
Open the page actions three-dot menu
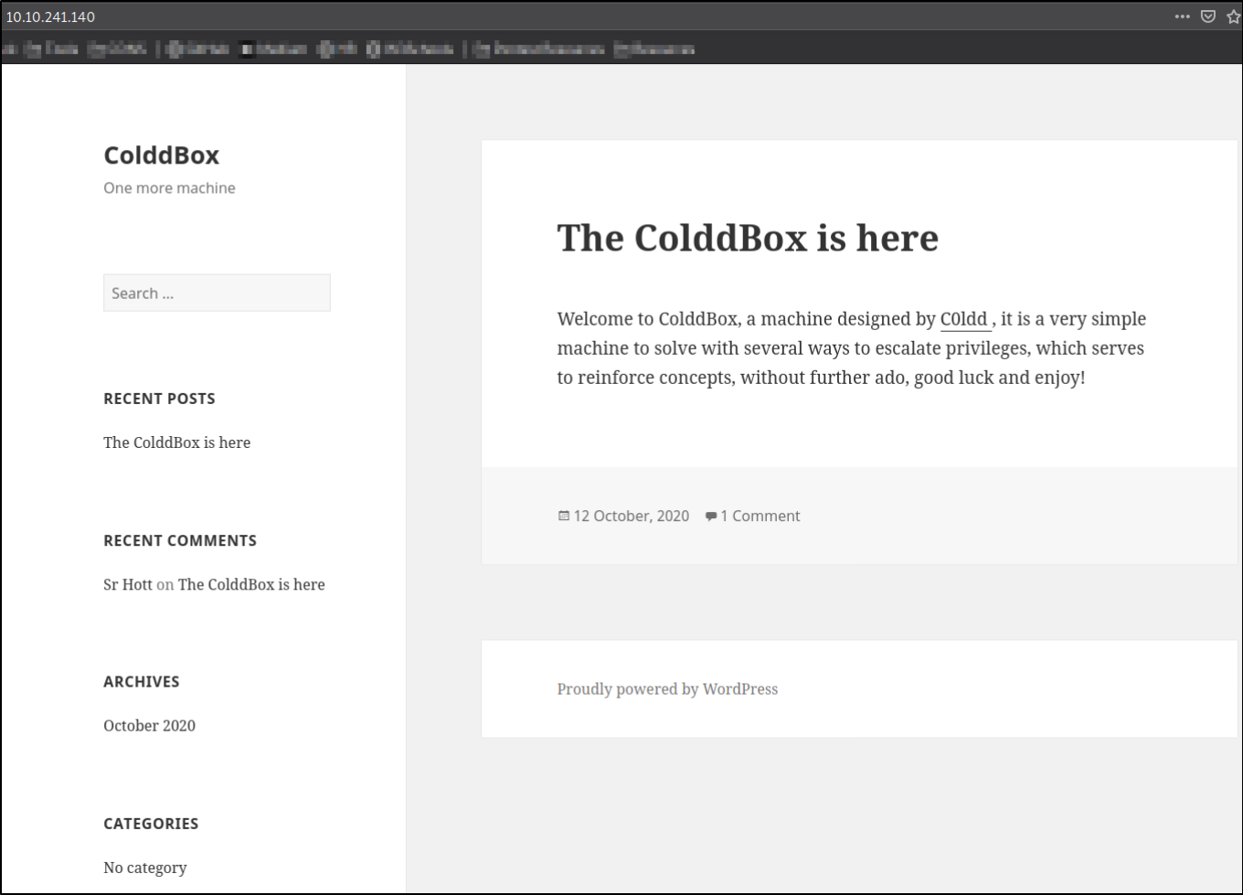(1182, 16)
